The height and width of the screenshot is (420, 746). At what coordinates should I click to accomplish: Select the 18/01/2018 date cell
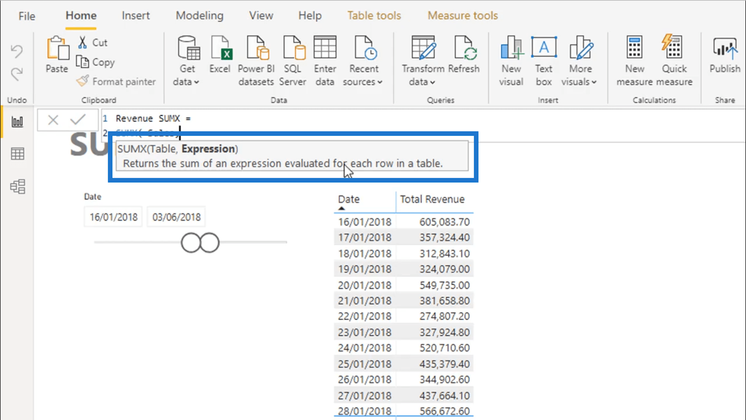click(365, 253)
